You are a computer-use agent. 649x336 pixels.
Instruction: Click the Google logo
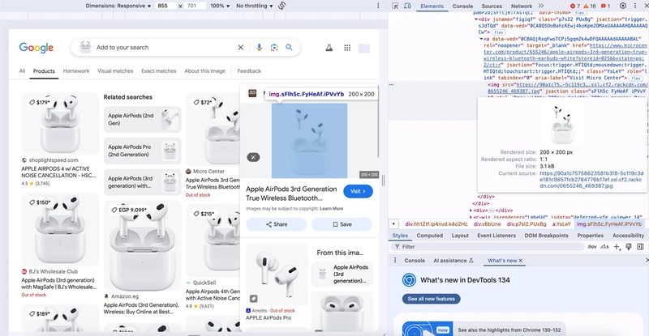tap(37, 48)
